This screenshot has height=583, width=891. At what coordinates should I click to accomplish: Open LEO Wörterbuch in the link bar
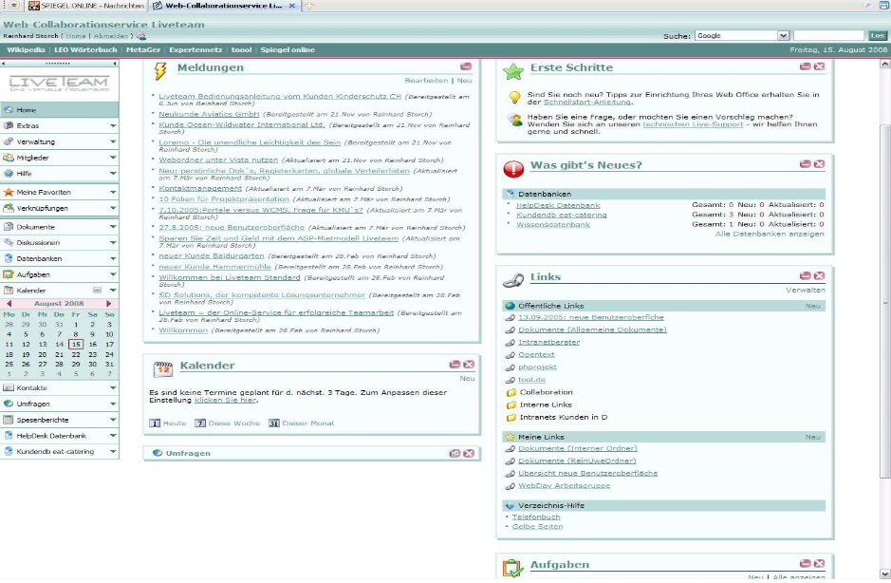[x=85, y=50]
